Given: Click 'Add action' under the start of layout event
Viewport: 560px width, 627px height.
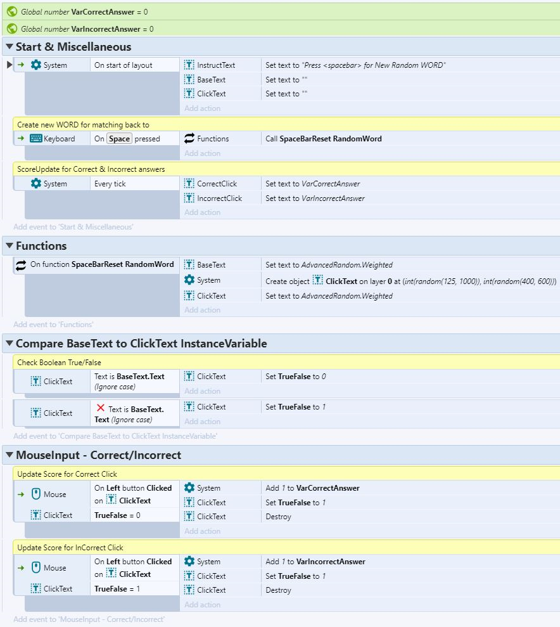Looking at the screenshot, I should click(202, 108).
